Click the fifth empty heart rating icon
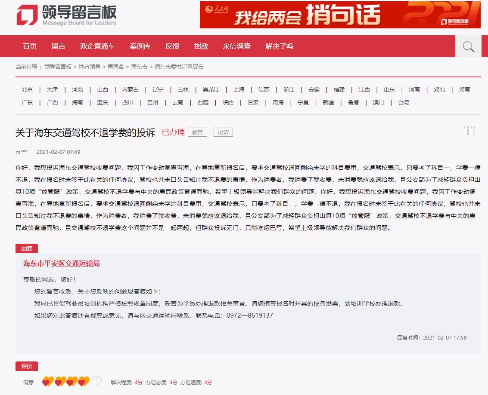 coord(96,382)
